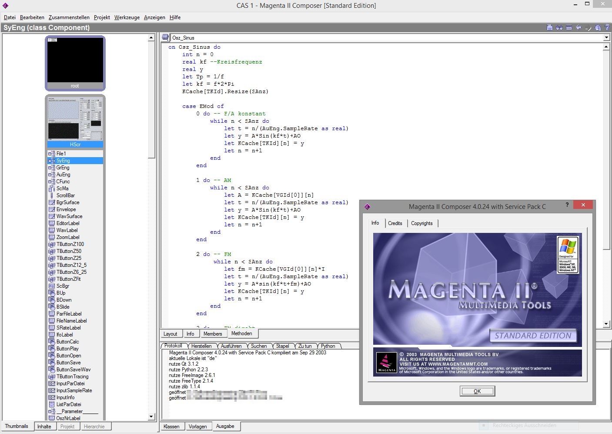The image size is (612, 434).
Task: Click the binoculars search icon
Action: 559,27
